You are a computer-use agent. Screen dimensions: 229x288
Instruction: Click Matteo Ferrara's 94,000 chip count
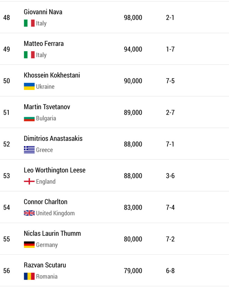pyautogui.click(x=133, y=49)
